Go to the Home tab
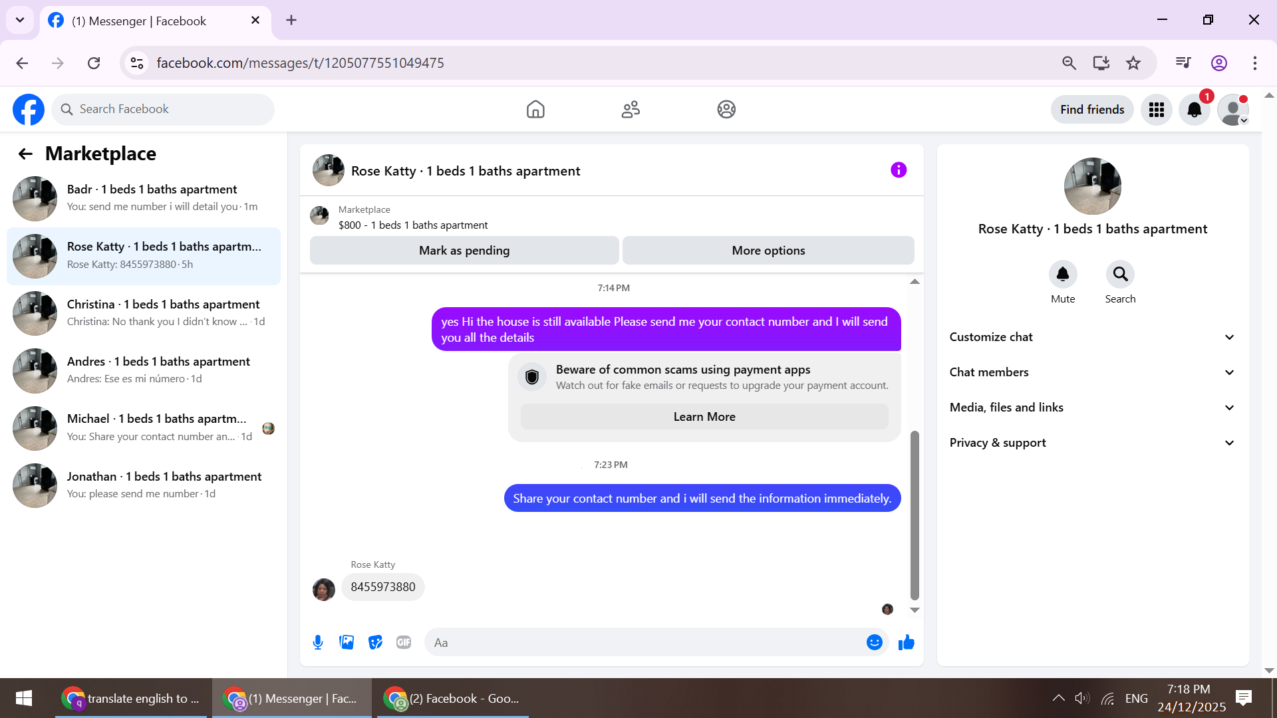This screenshot has height=718, width=1277. (535, 110)
